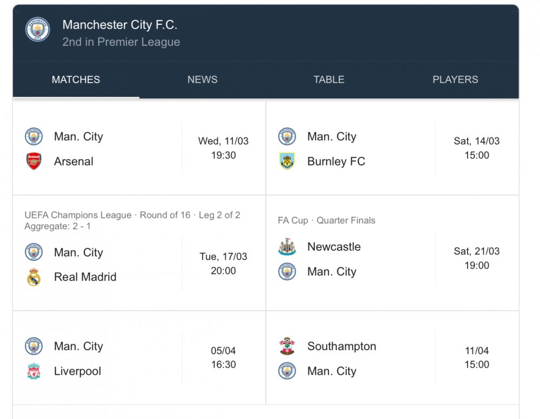Click Man. City crest in Arsenal match

[34, 136]
